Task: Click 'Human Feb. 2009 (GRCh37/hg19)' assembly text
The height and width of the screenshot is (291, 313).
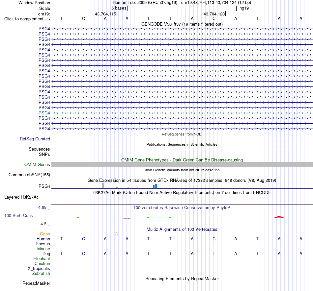Action: 145,3
